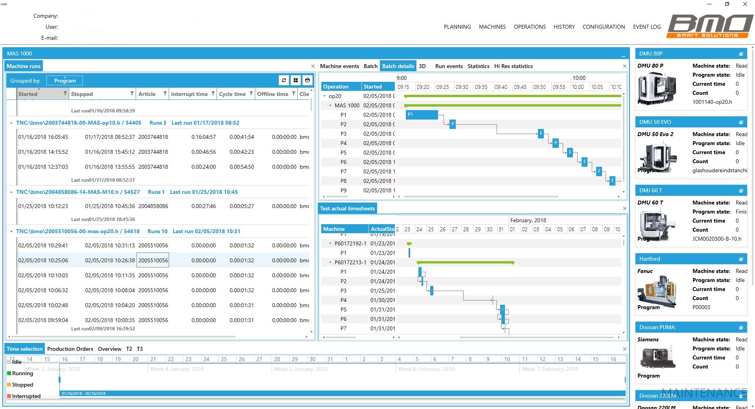Switch to the Statistics tab
This screenshot has width=755, height=409.
(478, 66)
